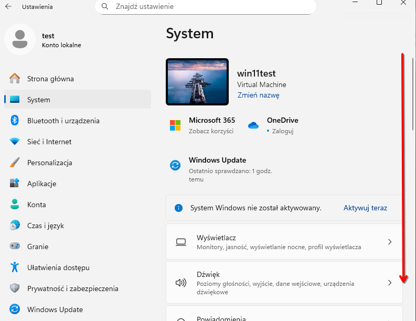This screenshot has height=321, width=416.
Task: Go back with the arrow icon
Action: (8, 6)
